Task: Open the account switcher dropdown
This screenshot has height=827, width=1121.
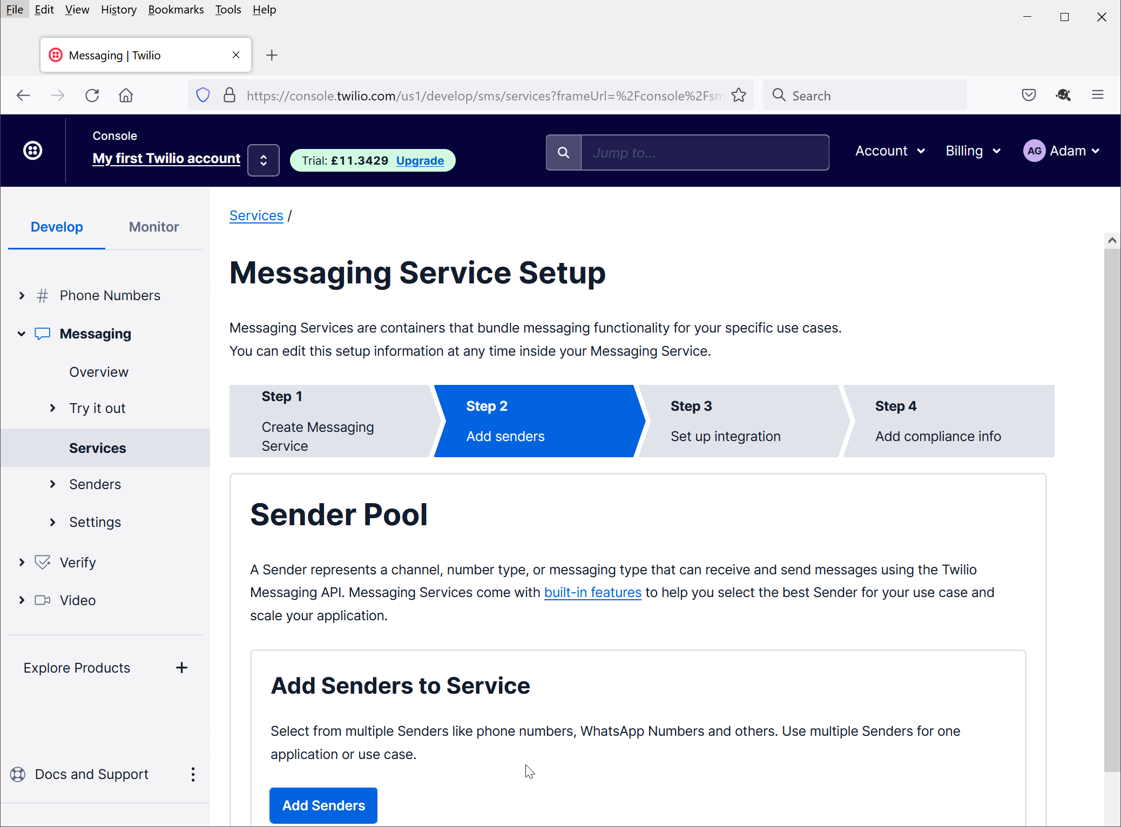Action: point(263,160)
